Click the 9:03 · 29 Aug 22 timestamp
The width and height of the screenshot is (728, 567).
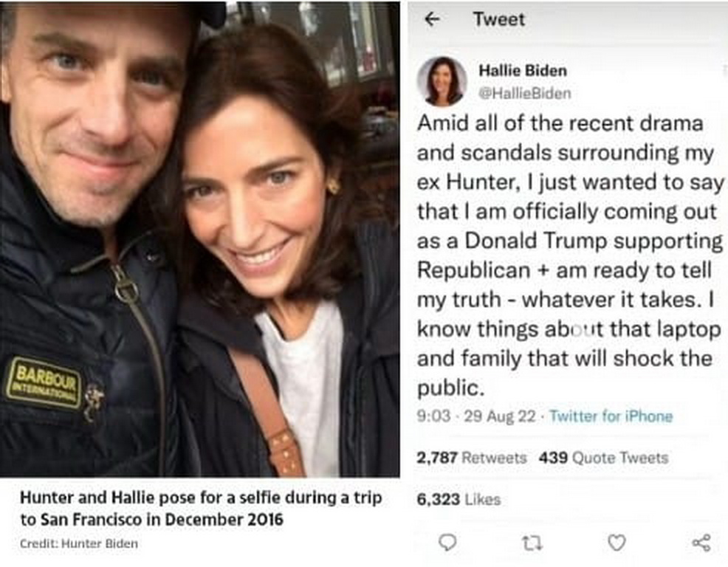click(476, 416)
